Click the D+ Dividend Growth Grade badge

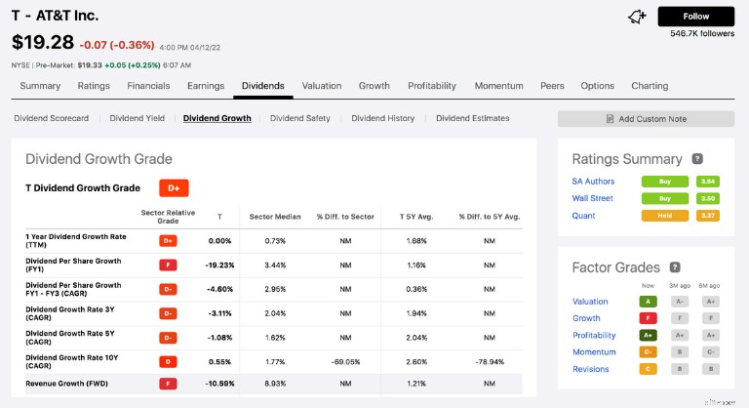click(174, 188)
